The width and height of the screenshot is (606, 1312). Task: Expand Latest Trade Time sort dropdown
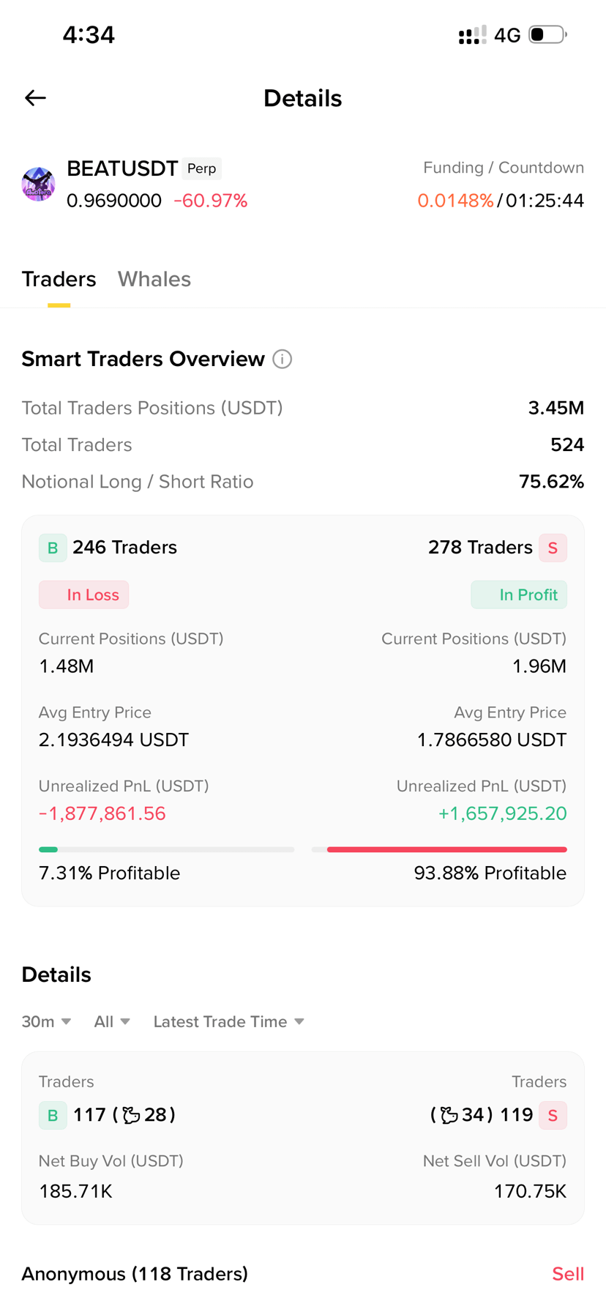click(228, 1021)
